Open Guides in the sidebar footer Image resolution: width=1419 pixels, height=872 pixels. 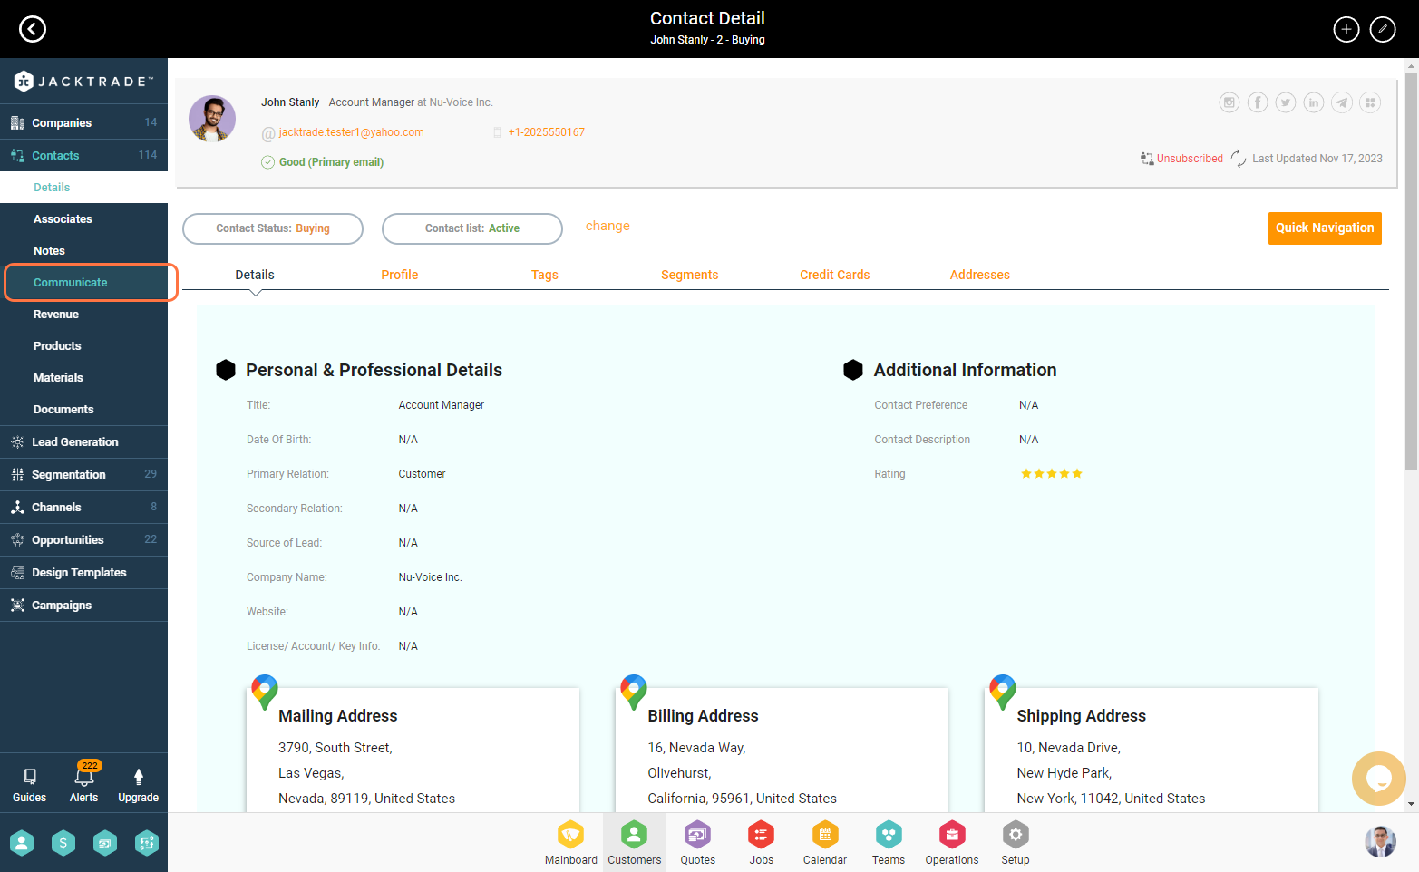pos(29,785)
